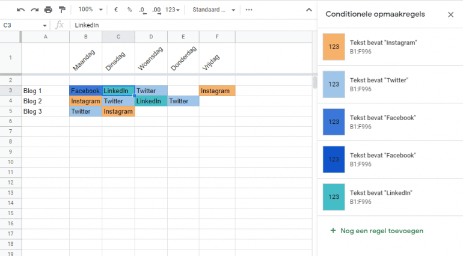Click the C3 name box field
The width and height of the screenshot is (463, 256).
tap(21, 25)
